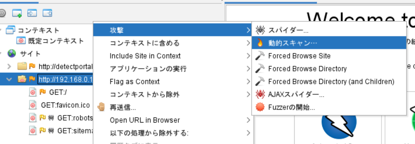Open the コンテキストに含める submenu arrow
Viewport: 415px width, 144px height.
[x=248, y=43]
